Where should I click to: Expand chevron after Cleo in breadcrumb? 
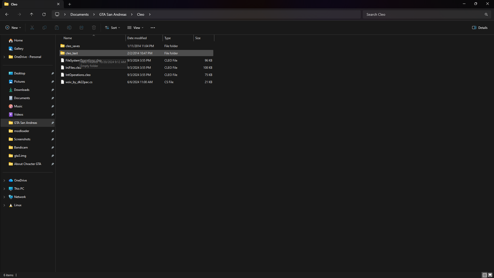click(x=150, y=14)
